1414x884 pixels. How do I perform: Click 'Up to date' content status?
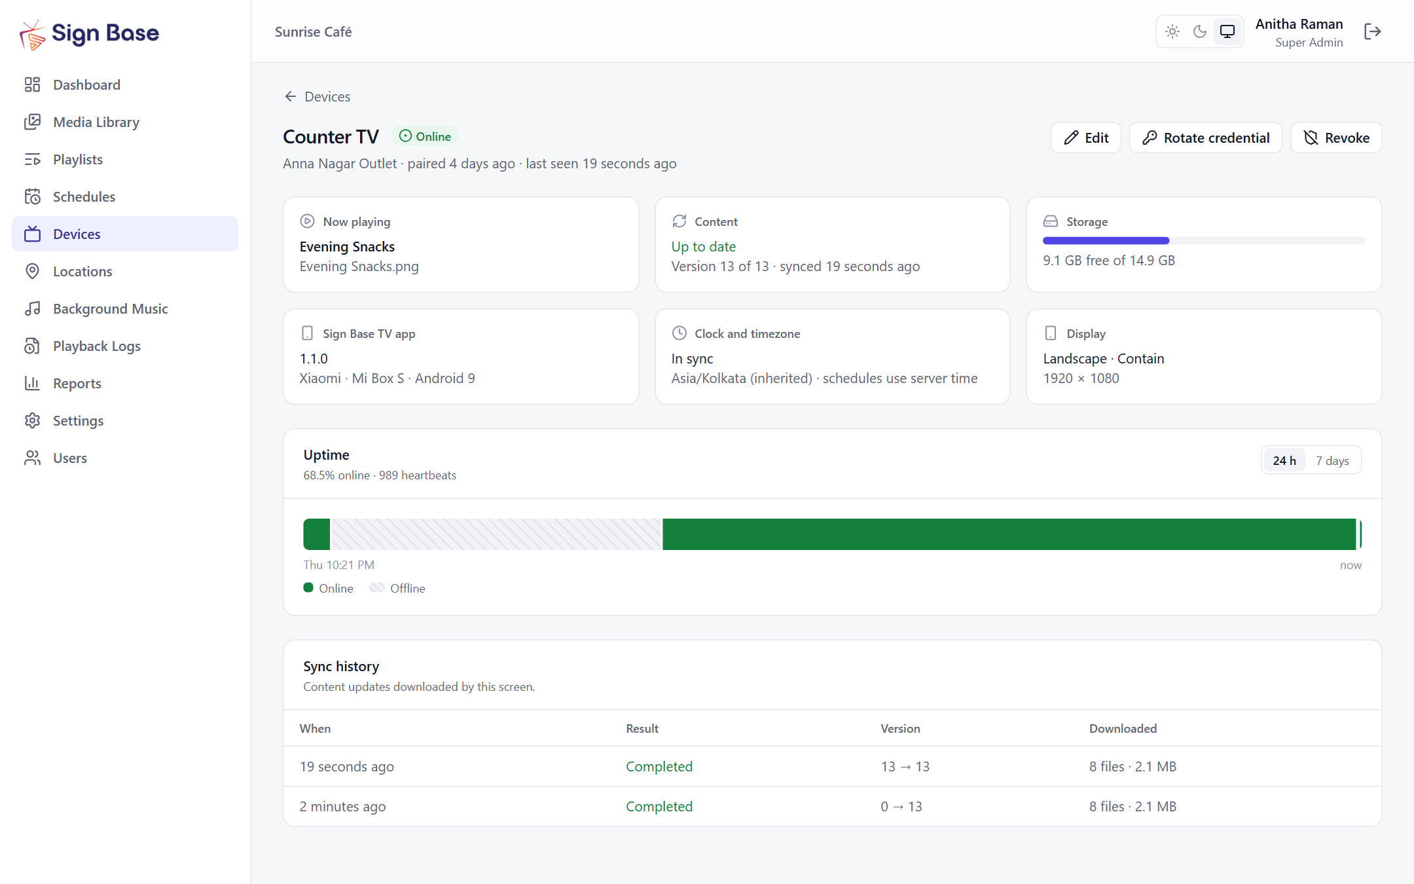click(703, 247)
